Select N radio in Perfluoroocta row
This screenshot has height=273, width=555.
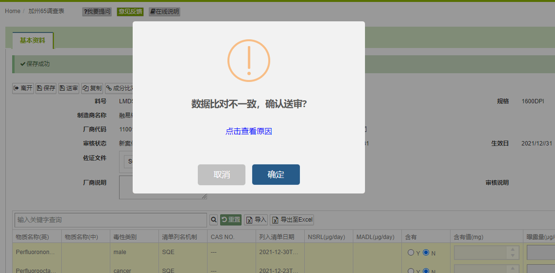coord(426,271)
